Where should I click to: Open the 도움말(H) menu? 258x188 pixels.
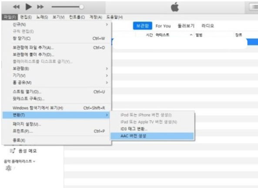click(x=114, y=17)
